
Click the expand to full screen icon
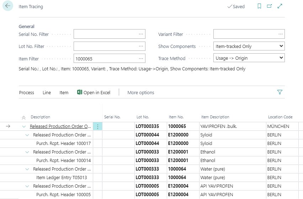pyautogui.click(x=280, y=6)
